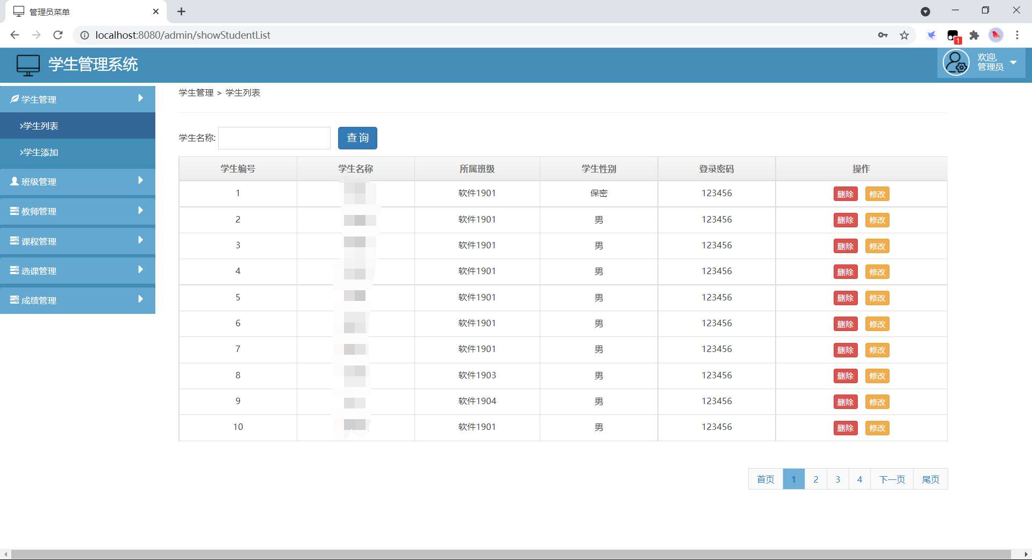
Task: Click the monitor logo icon in header
Action: pyautogui.click(x=28, y=65)
